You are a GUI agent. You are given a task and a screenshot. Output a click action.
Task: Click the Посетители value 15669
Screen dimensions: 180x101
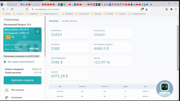click(x=99, y=35)
